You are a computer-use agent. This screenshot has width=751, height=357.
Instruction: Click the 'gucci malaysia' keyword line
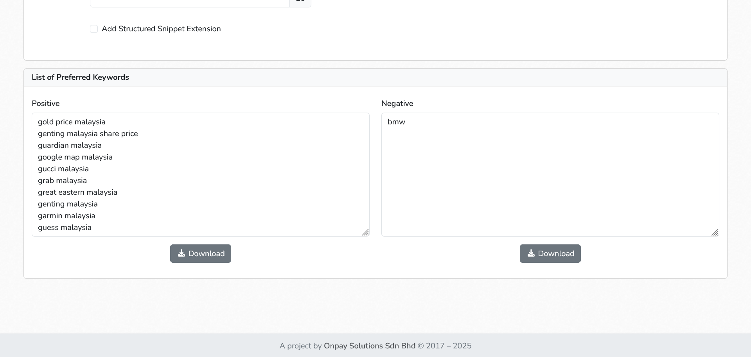coord(63,169)
